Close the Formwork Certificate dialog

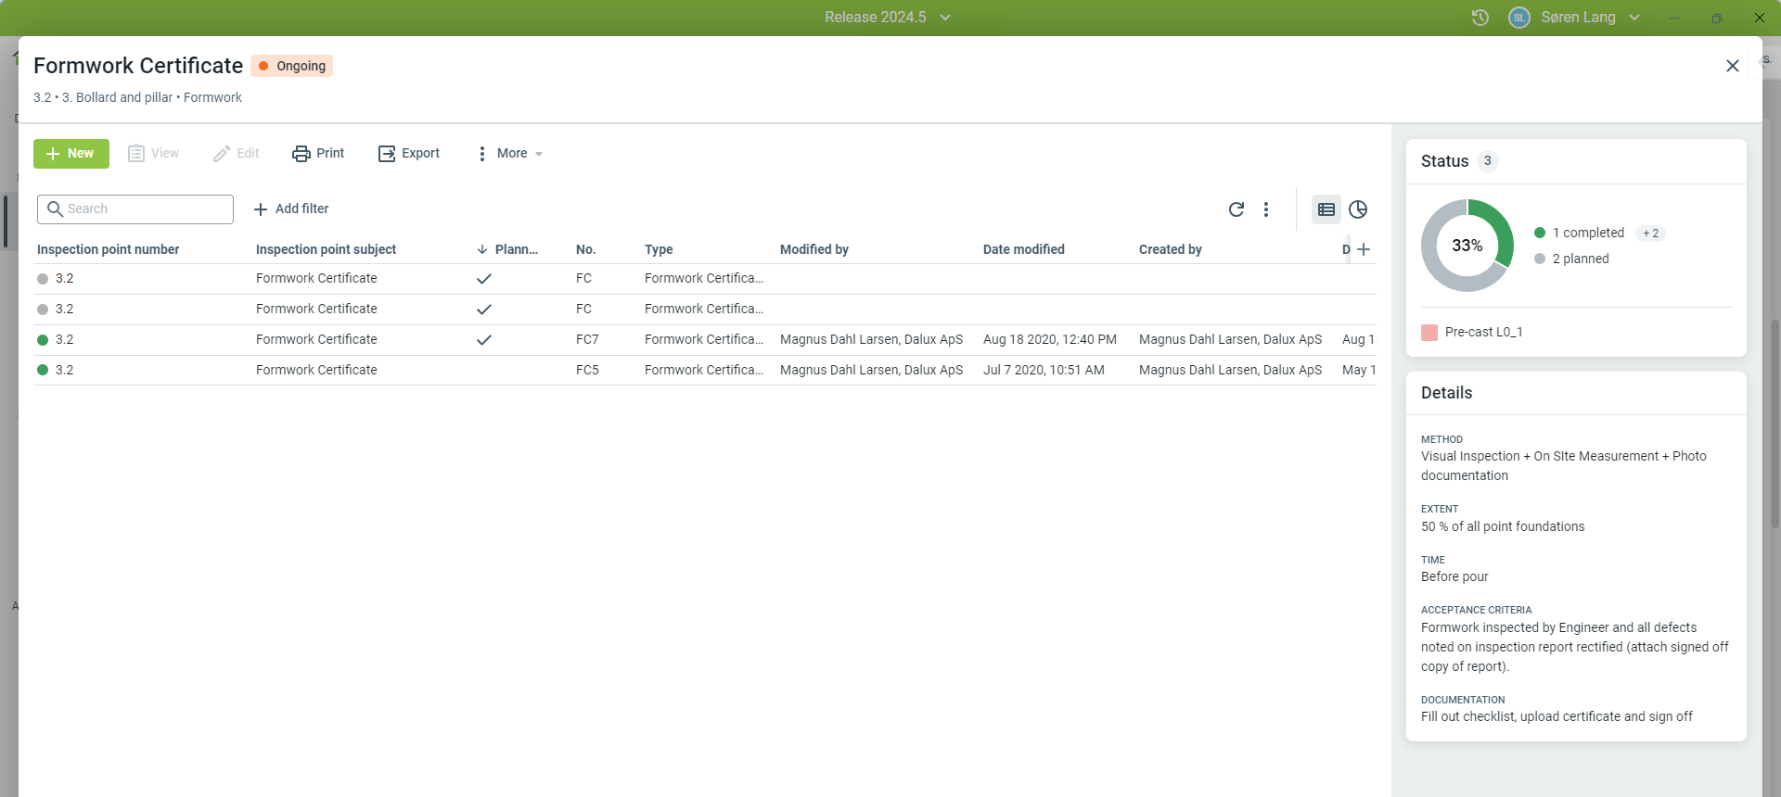tap(1732, 66)
